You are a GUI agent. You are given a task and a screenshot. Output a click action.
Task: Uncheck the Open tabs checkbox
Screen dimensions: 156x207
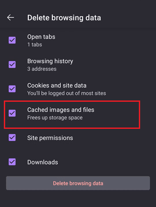[x=12, y=40]
